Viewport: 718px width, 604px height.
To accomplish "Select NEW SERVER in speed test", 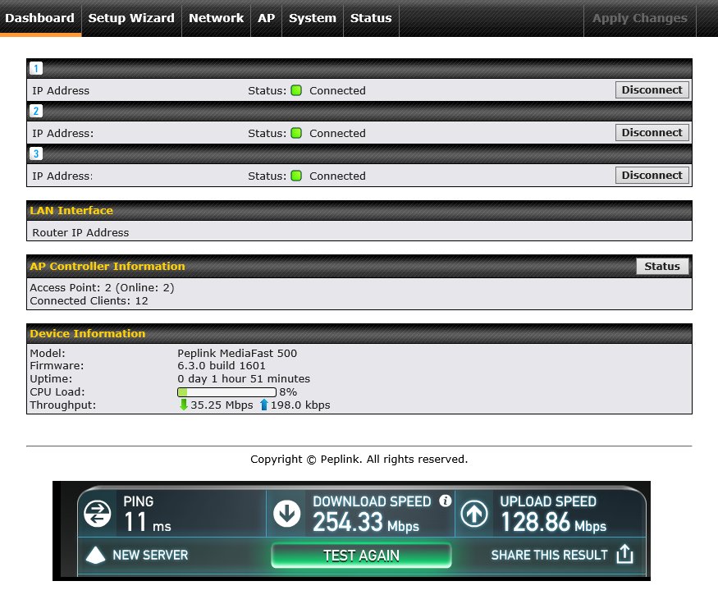I will pos(150,555).
